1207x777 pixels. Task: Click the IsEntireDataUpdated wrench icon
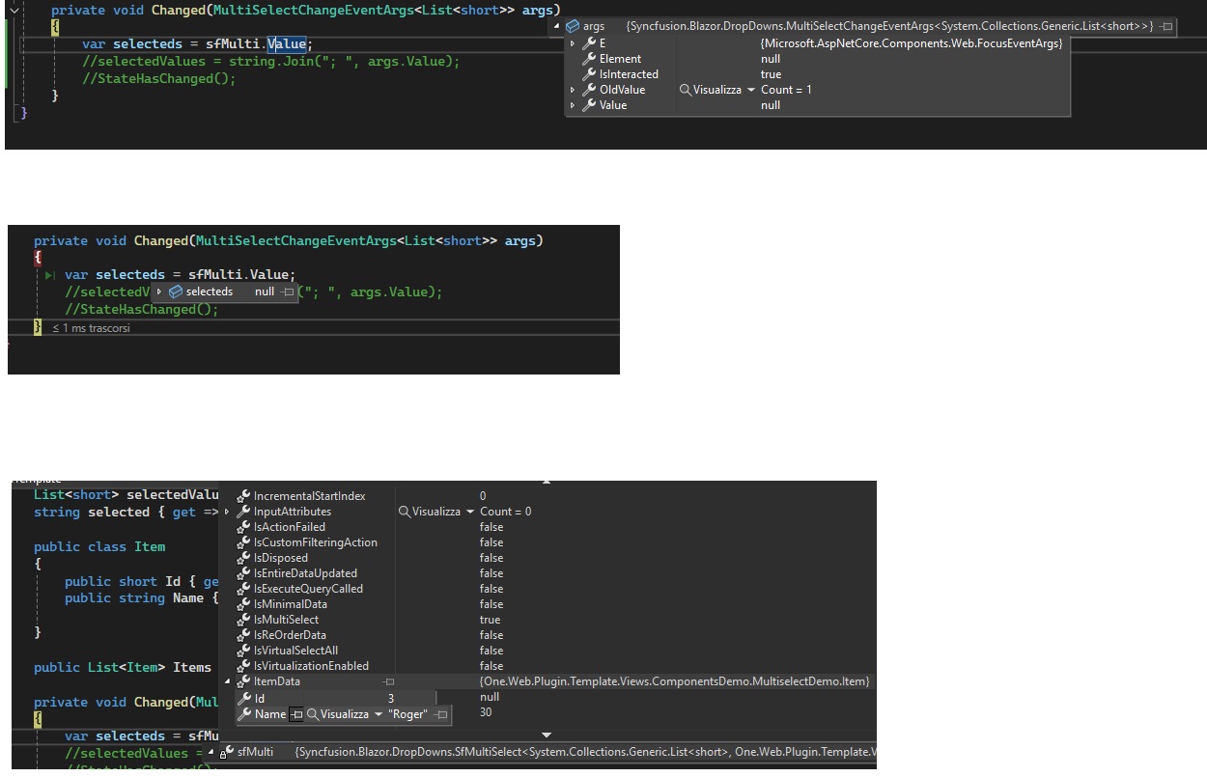click(243, 573)
